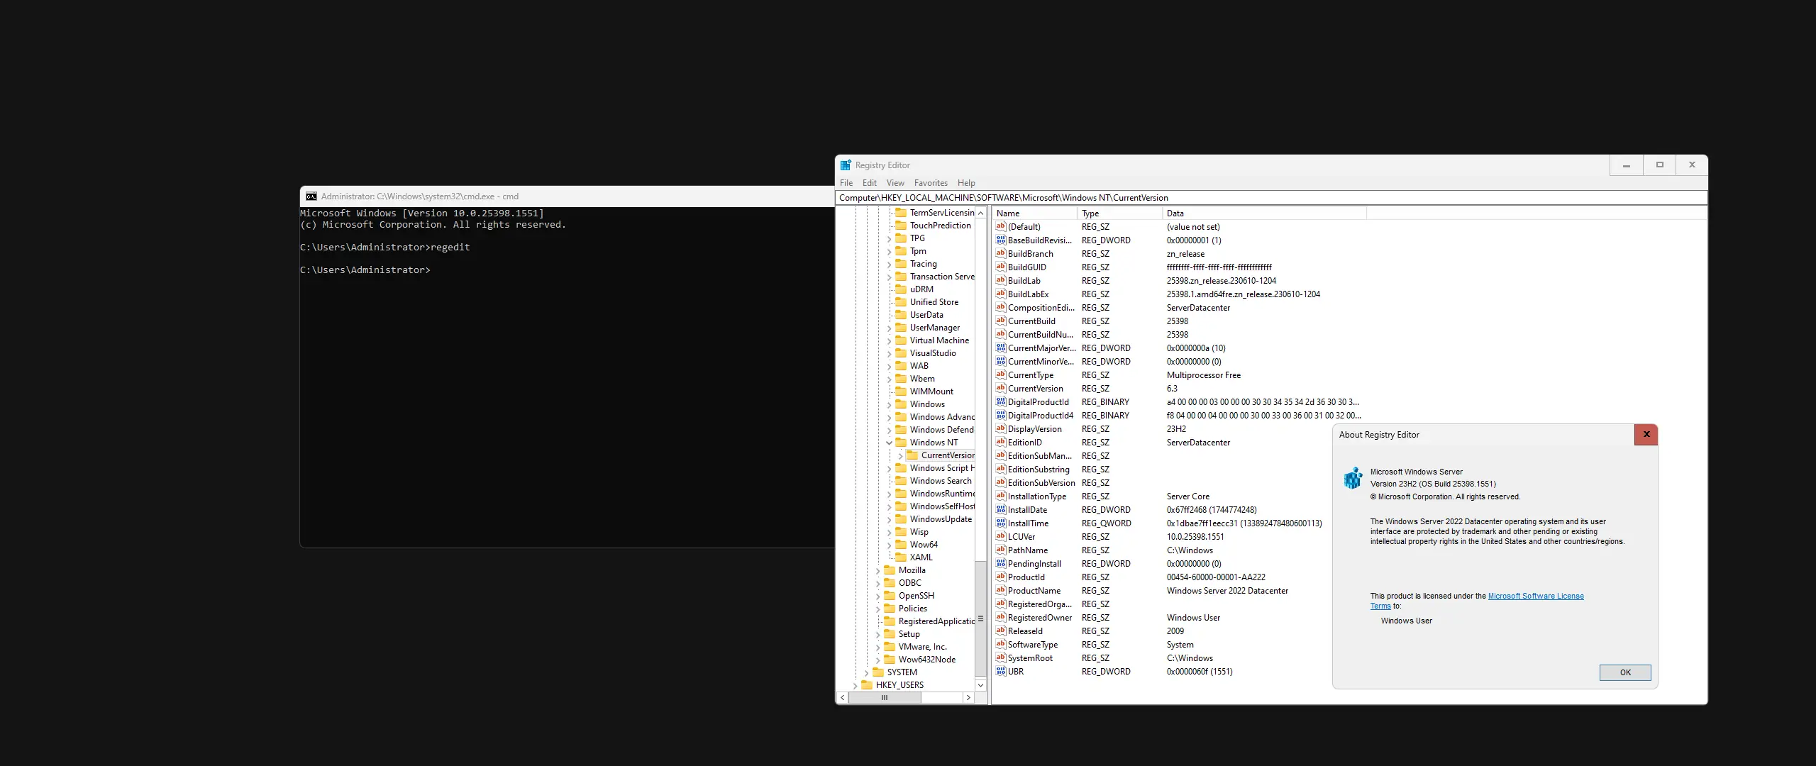
Task: Open the Microsoft Software License Terms link
Action: click(1535, 596)
